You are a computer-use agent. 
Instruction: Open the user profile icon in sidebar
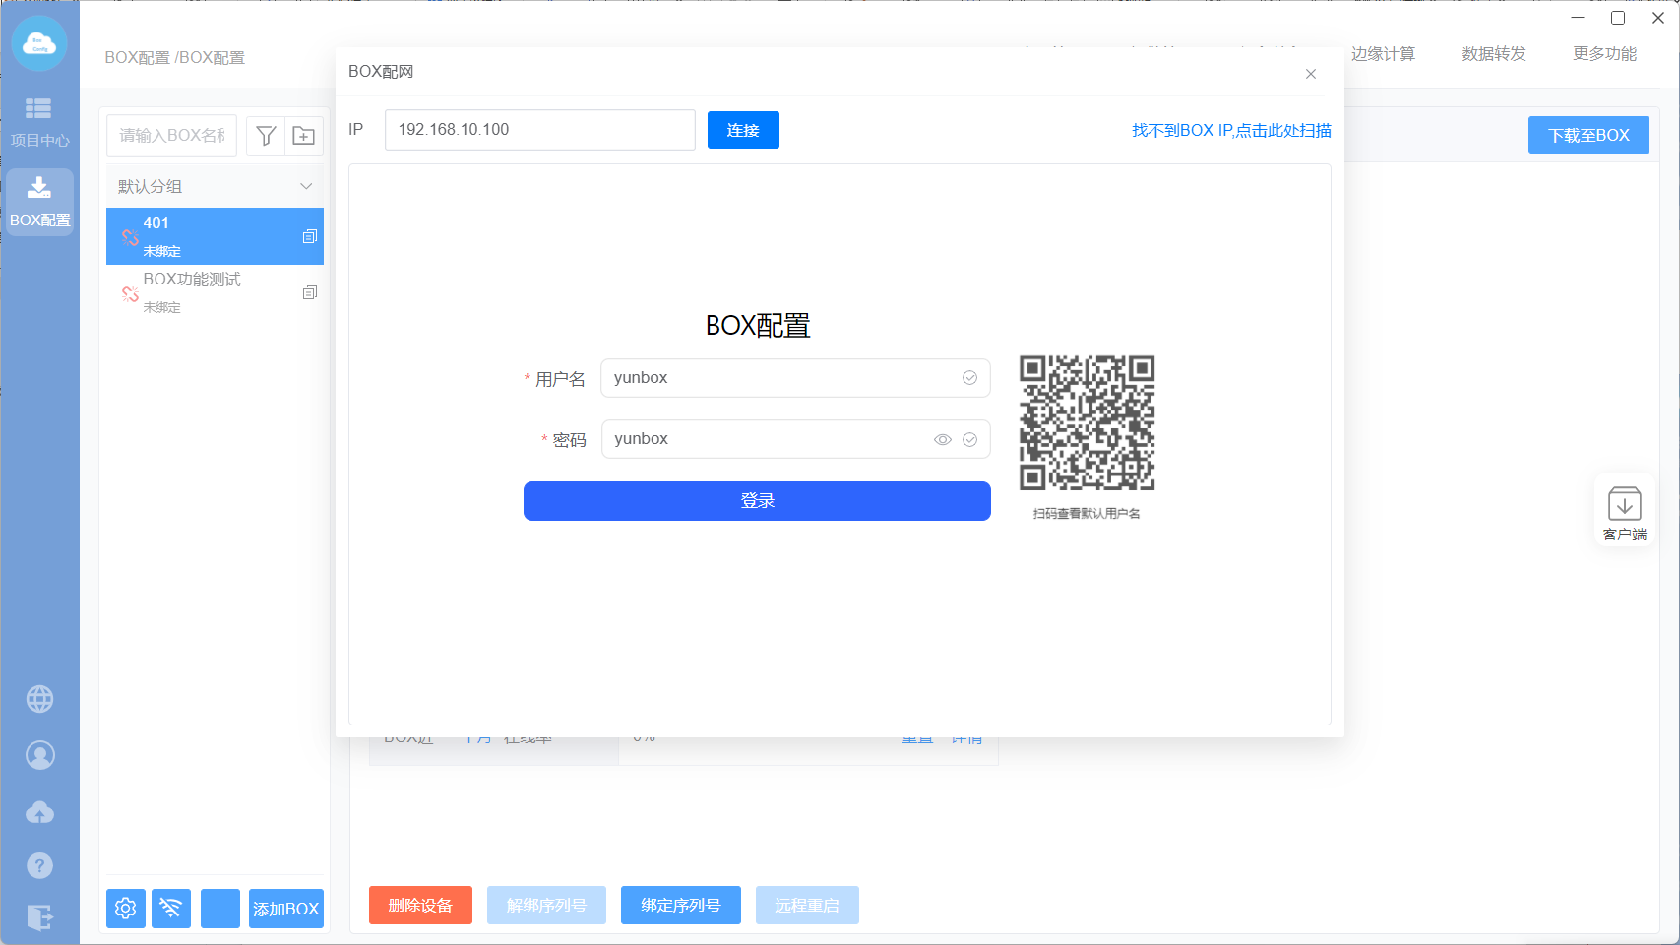click(39, 755)
